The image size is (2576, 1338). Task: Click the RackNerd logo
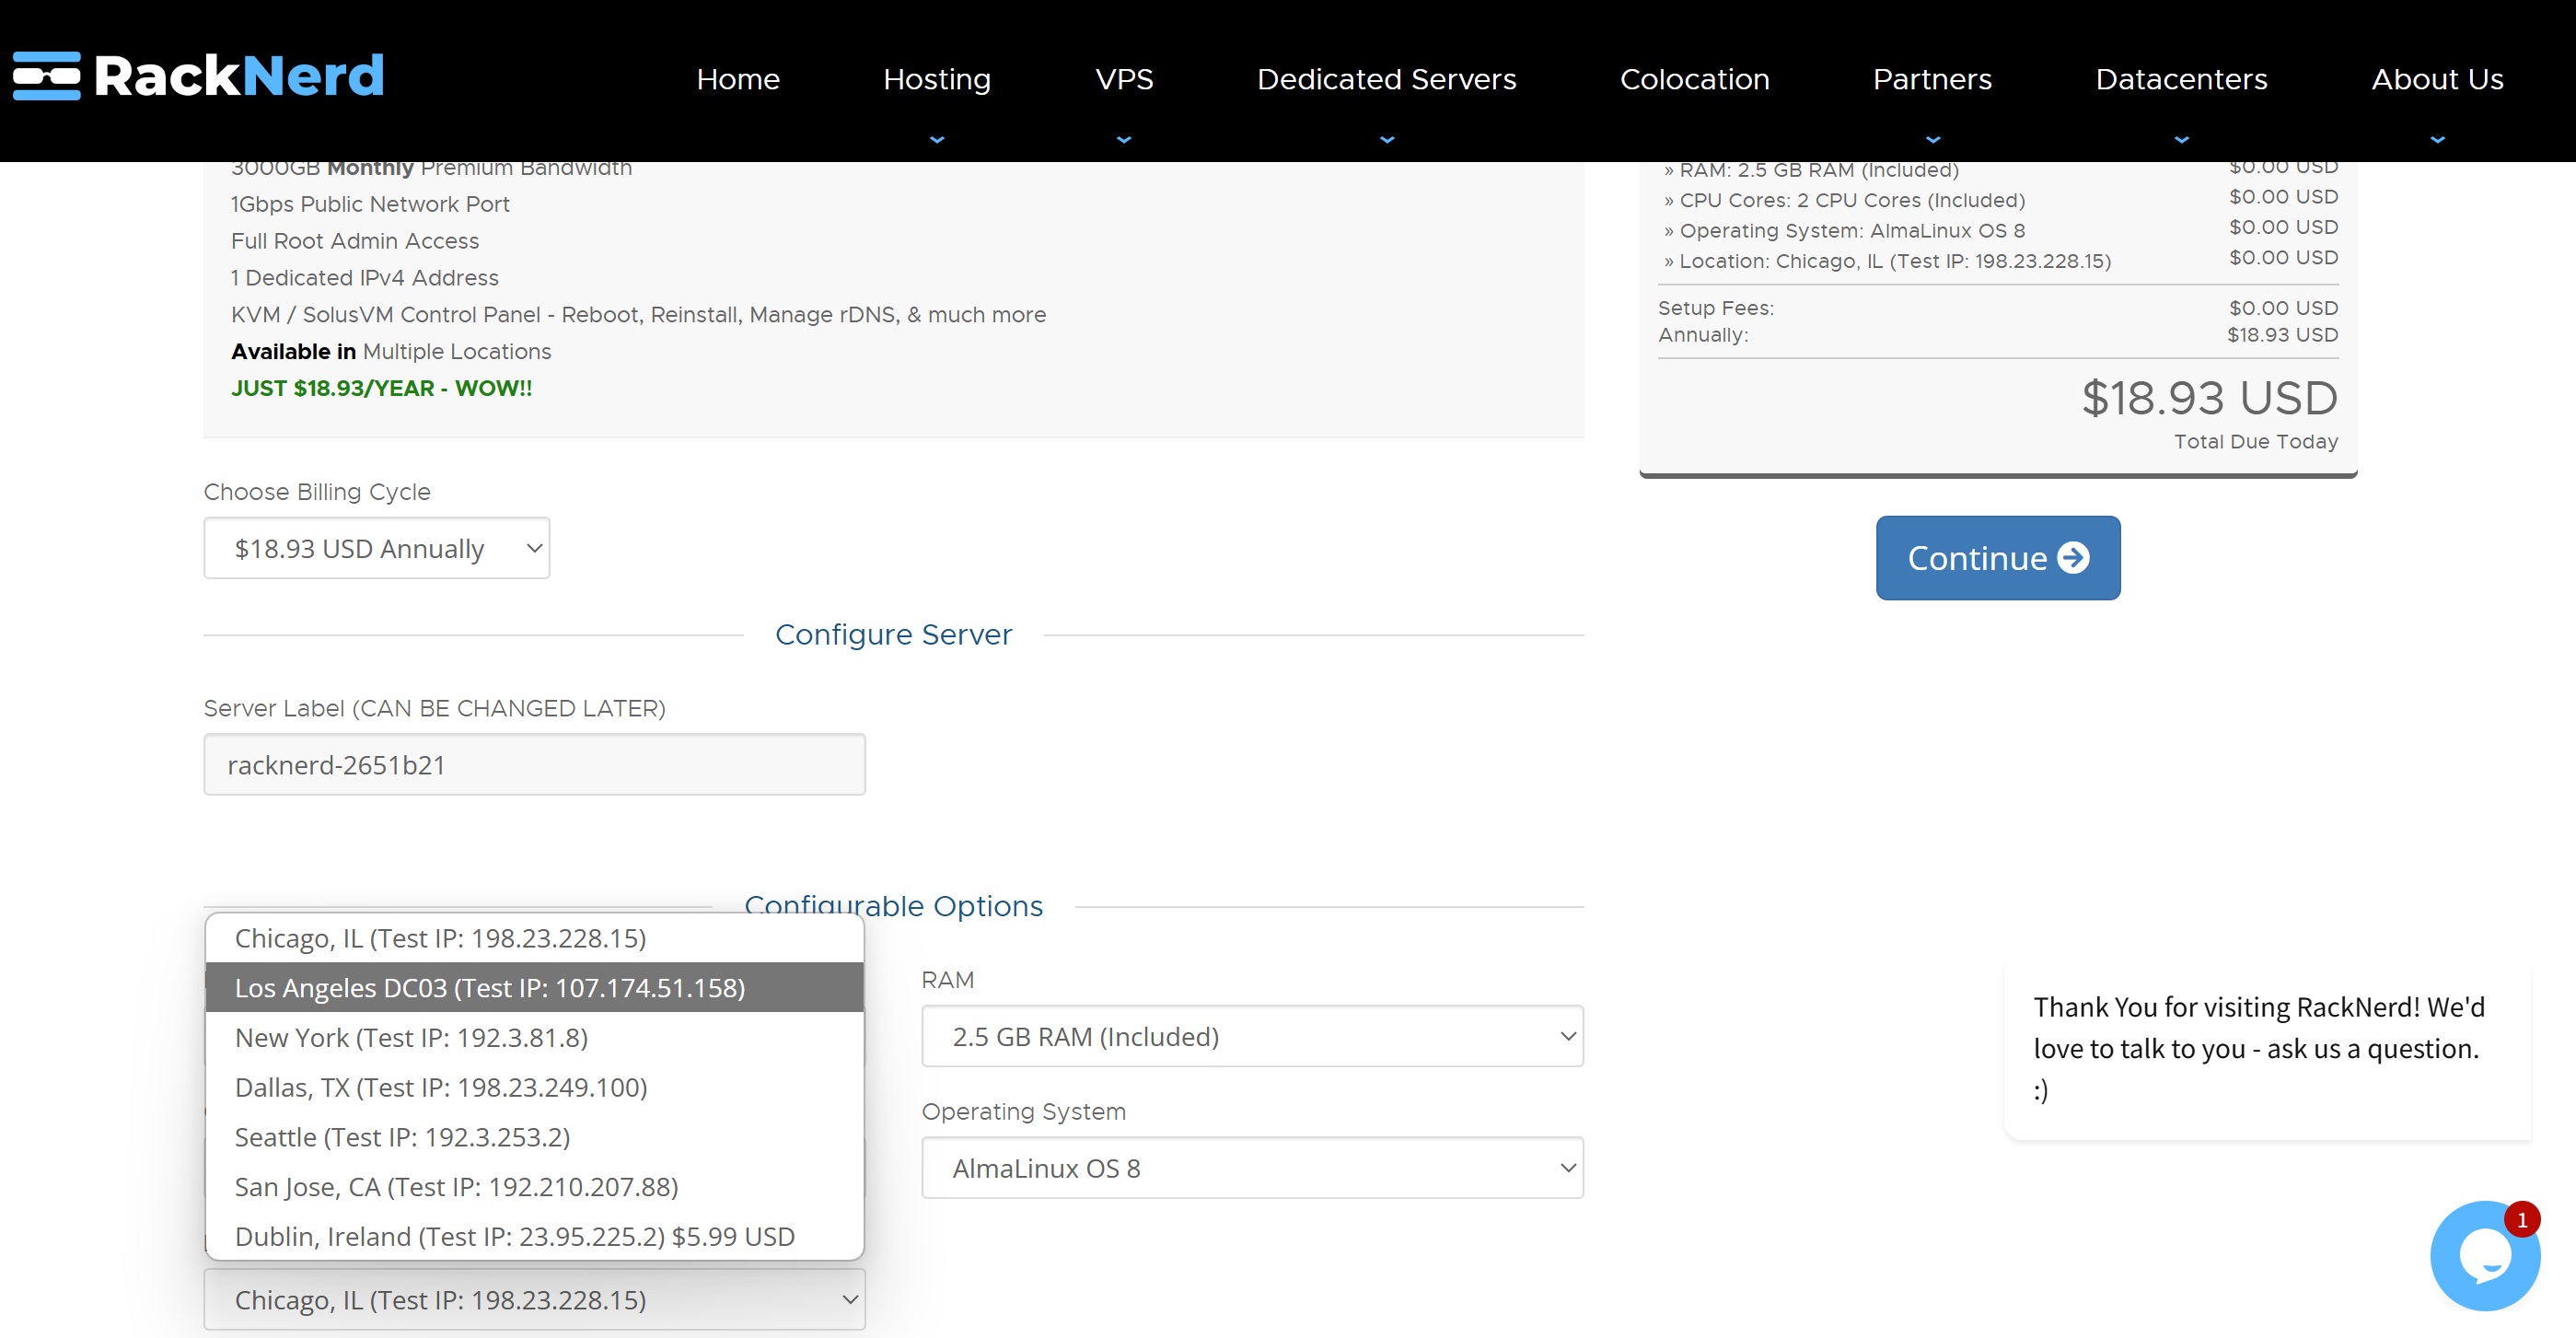198,76
